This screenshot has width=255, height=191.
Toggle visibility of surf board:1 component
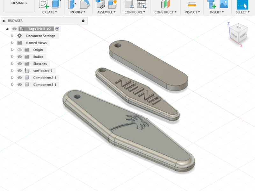tap(20, 71)
